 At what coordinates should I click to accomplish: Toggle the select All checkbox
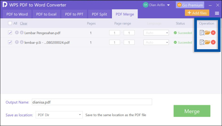pyautogui.click(x=10, y=23)
